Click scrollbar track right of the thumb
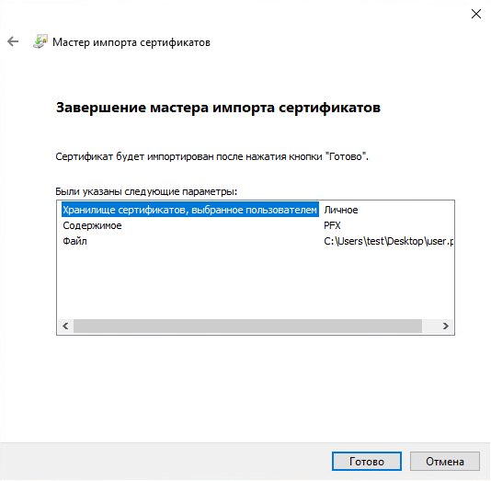This screenshot has height=481, width=491. [430, 326]
